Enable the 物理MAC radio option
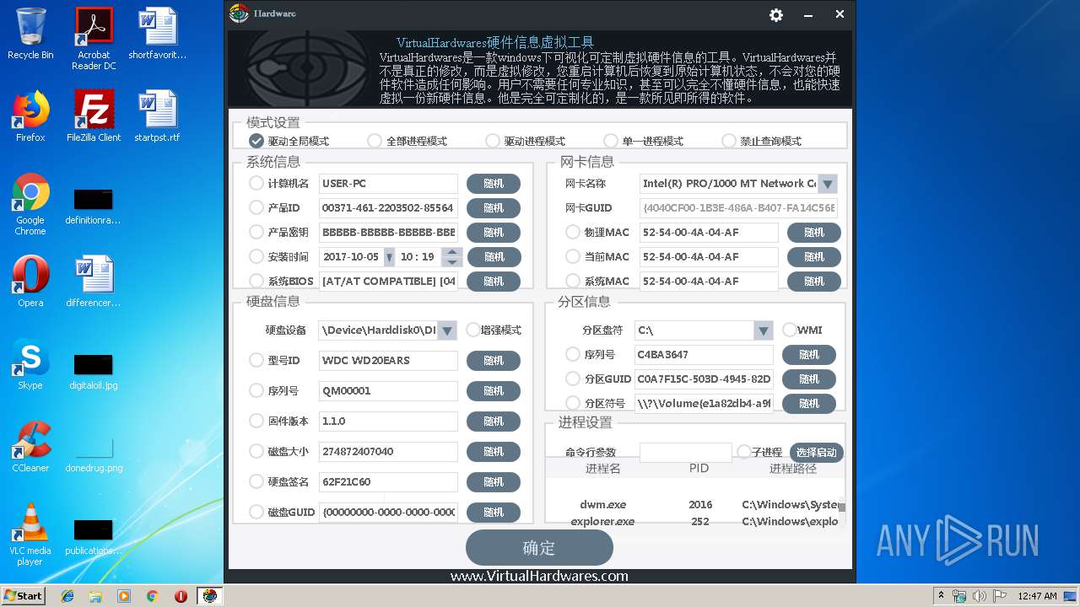The width and height of the screenshot is (1080, 607). pos(573,232)
